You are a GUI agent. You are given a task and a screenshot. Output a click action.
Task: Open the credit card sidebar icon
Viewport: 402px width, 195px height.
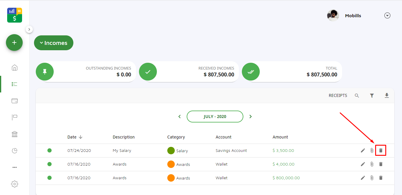pyautogui.click(x=14, y=101)
